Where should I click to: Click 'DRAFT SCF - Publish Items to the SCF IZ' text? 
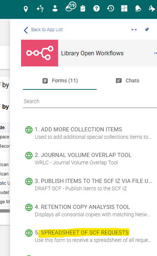(x=81, y=188)
